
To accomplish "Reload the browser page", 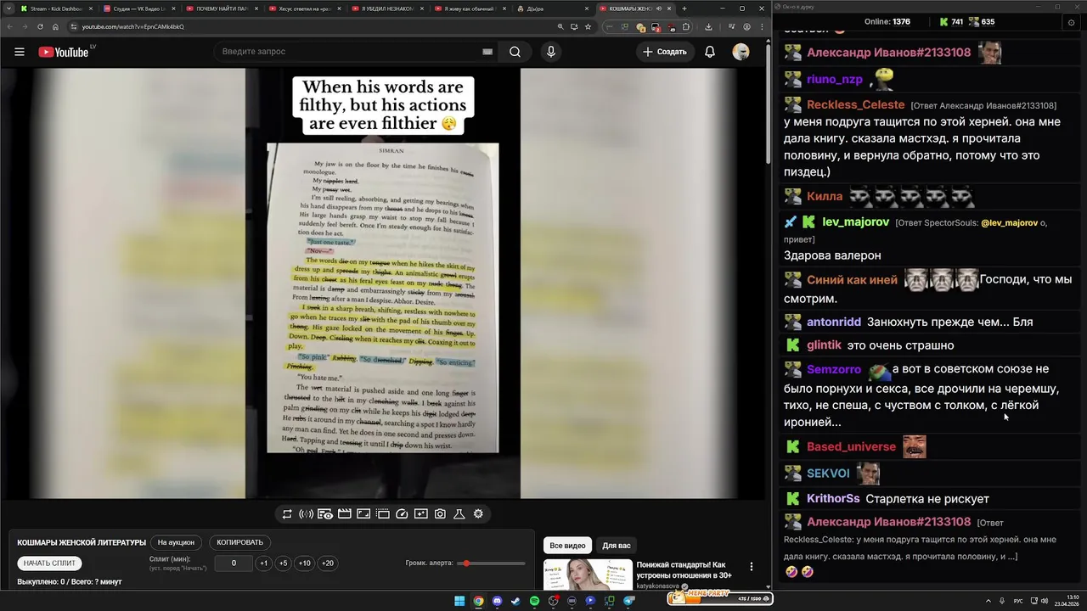I will pyautogui.click(x=40, y=26).
